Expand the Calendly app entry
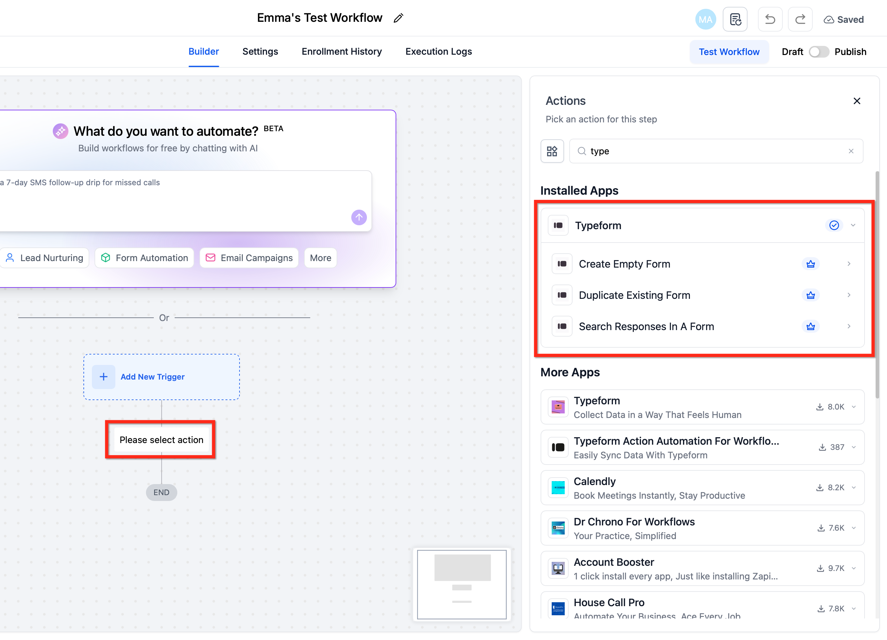 pos(853,488)
